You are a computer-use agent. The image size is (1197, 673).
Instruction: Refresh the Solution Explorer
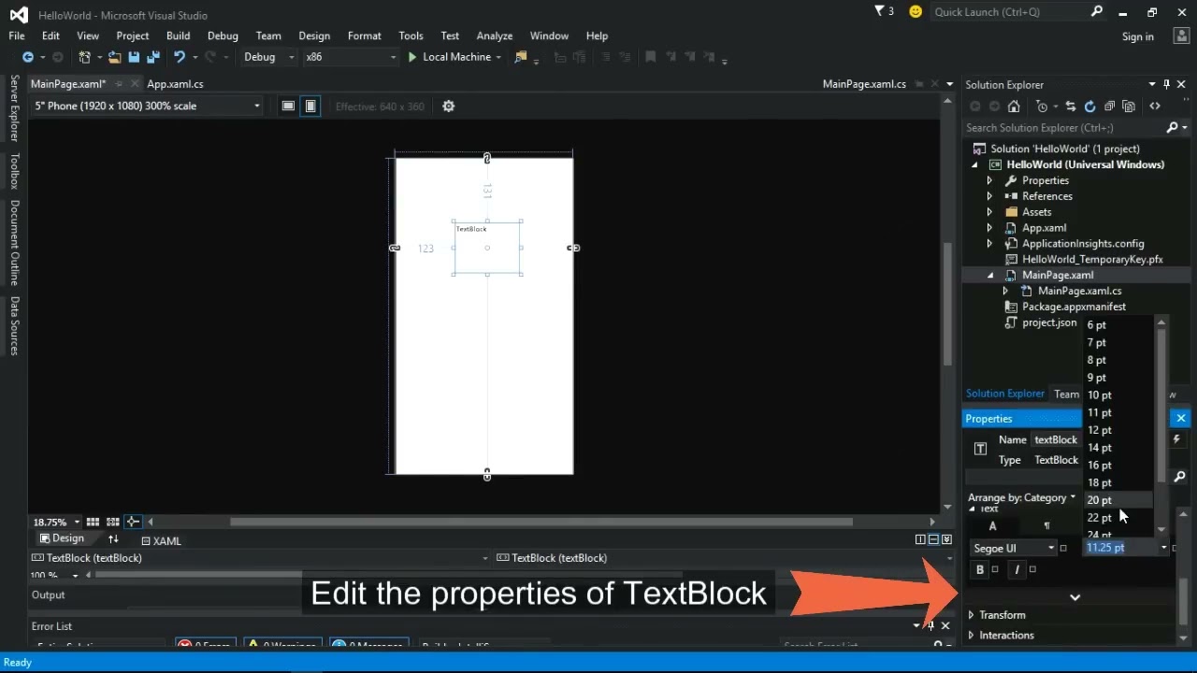click(1089, 106)
